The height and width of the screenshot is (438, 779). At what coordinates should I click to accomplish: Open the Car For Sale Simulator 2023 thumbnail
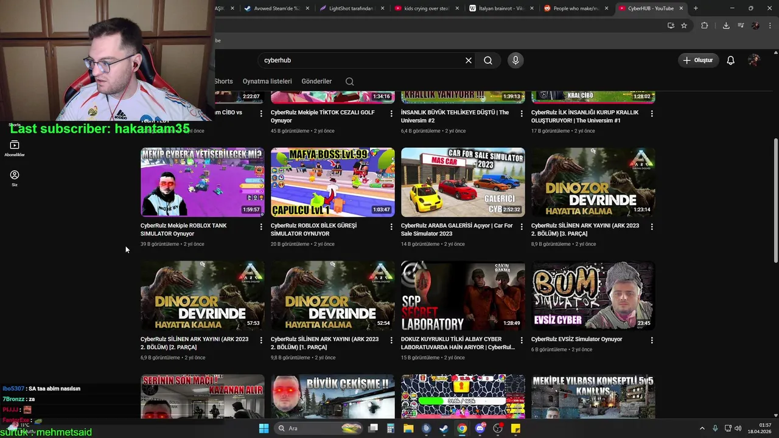pyautogui.click(x=463, y=182)
